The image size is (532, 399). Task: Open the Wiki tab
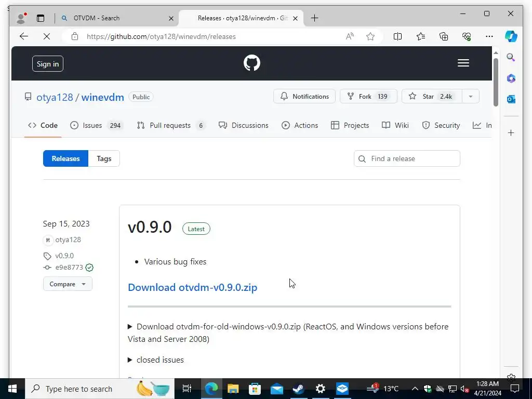tap(395, 125)
